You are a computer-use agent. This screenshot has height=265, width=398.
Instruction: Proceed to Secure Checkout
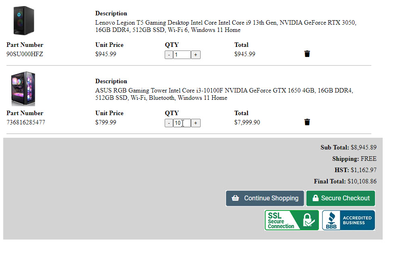click(x=341, y=198)
